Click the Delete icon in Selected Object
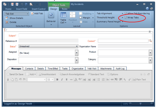This screenshot has height=111, width=160. (7, 22)
